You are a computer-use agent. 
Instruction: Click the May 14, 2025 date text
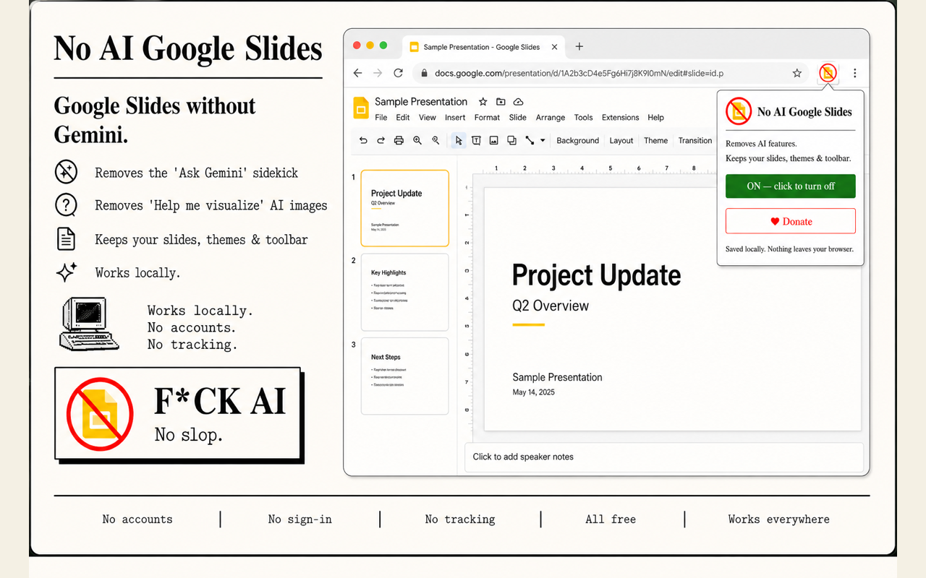[x=533, y=392]
